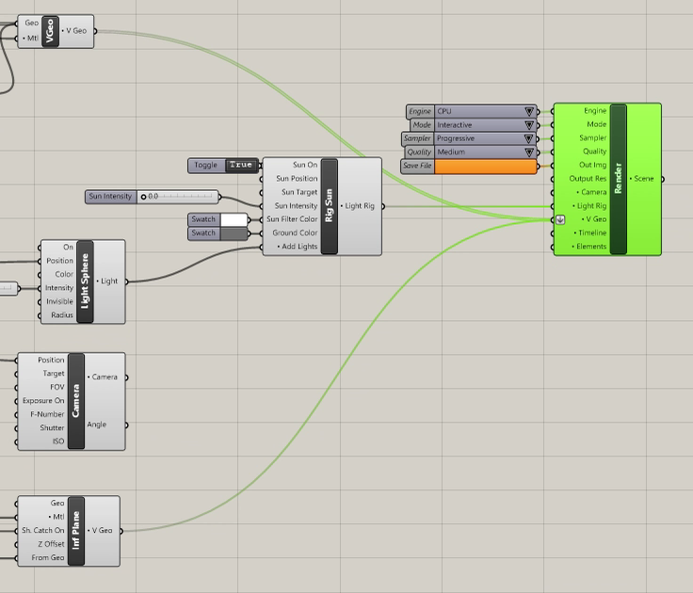This screenshot has height=593, width=693.
Task: Click Render's Scene output
Action: [642, 179]
